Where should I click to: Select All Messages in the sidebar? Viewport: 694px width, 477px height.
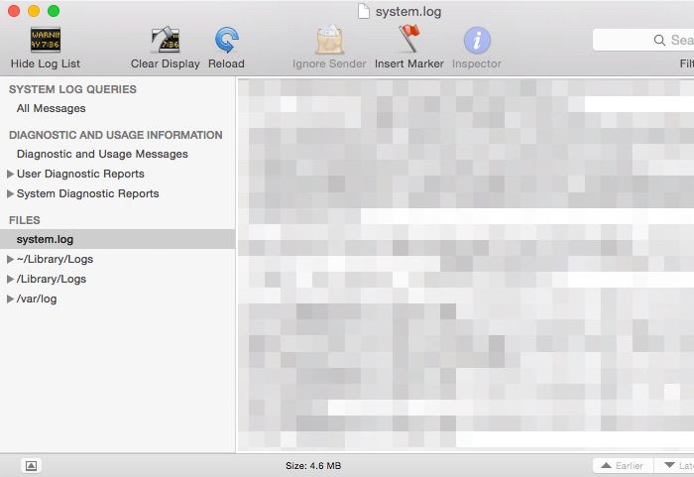tap(52, 108)
